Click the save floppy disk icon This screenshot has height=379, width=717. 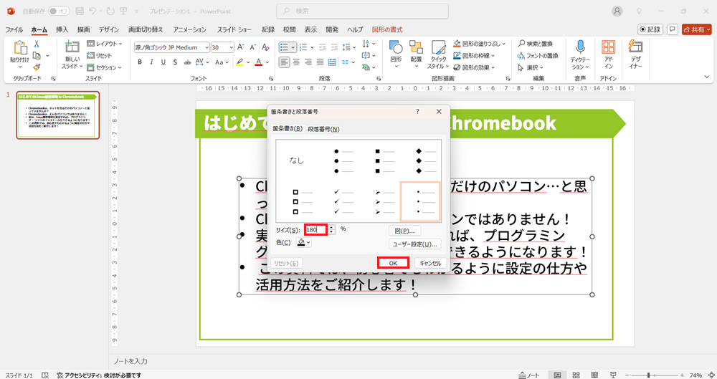pyautogui.click(x=80, y=11)
